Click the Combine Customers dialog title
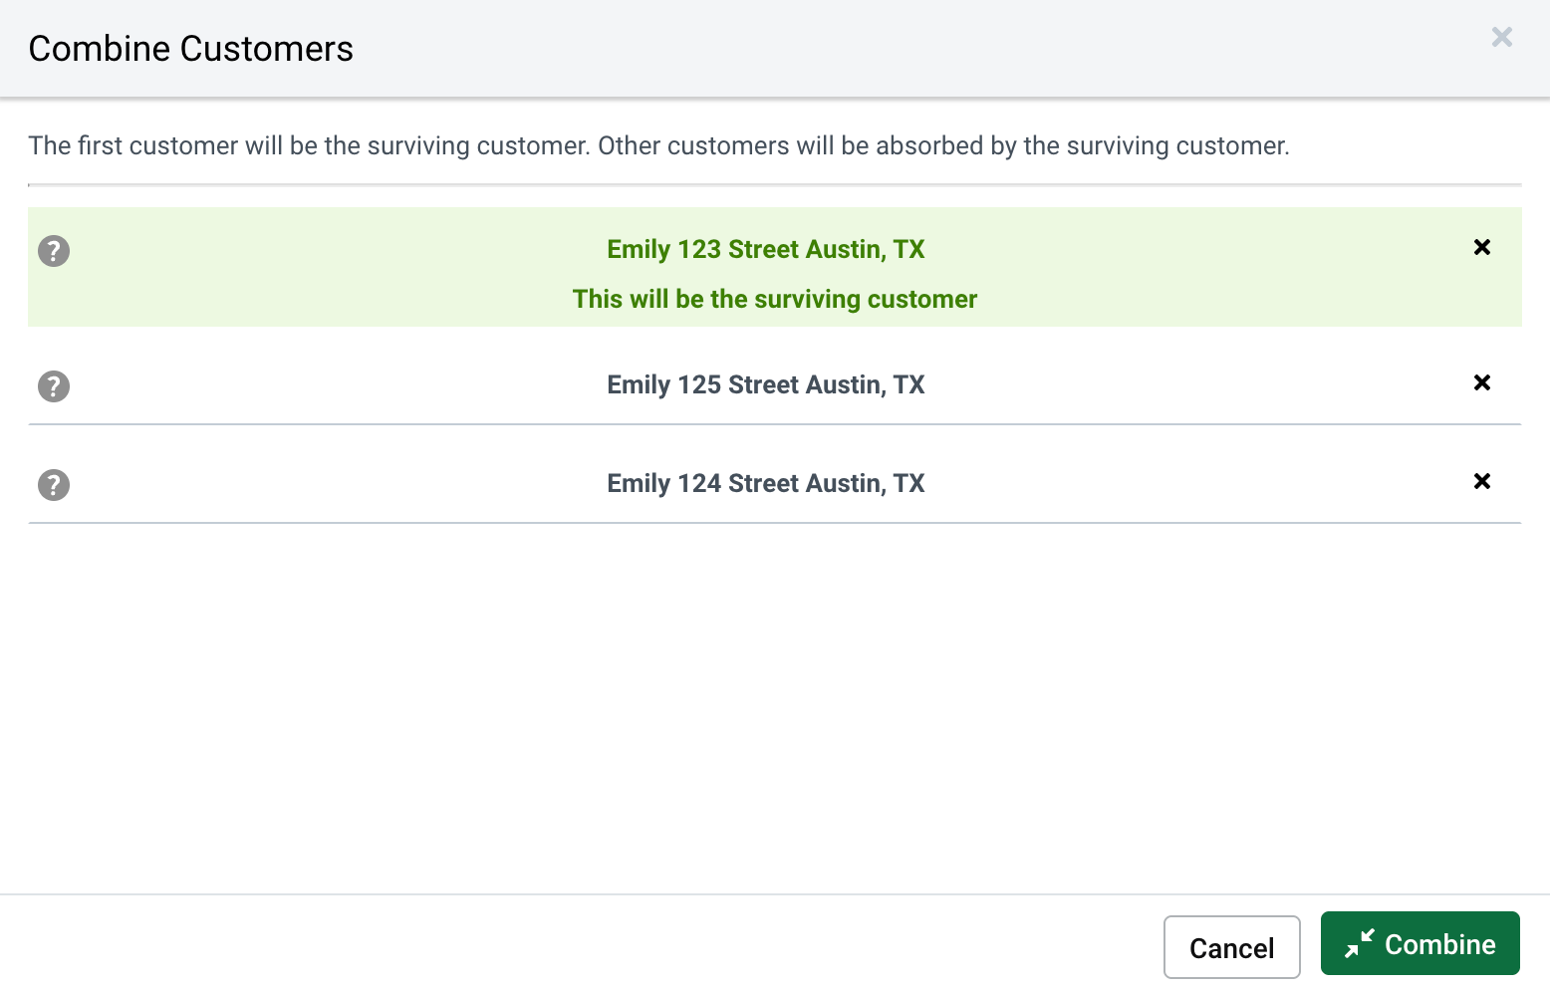Image resolution: width=1550 pixels, height=992 pixels. [190, 49]
